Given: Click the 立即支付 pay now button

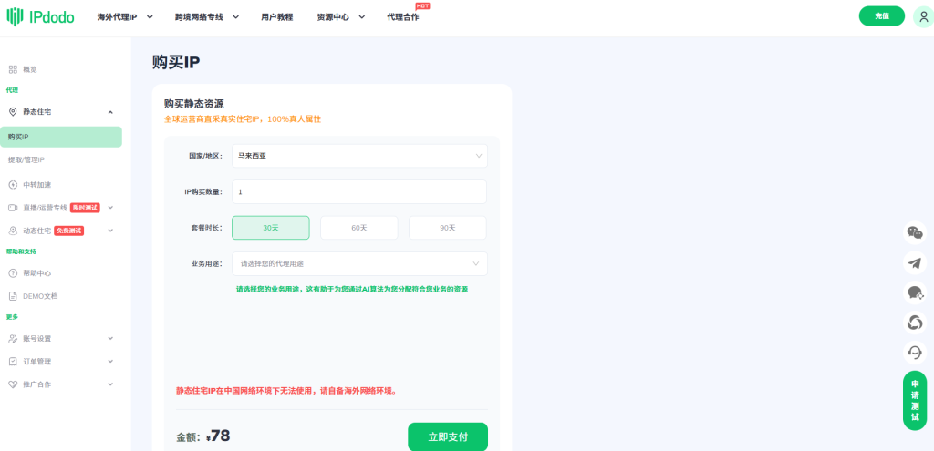Looking at the screenshot, I should [x=447, y=436].
